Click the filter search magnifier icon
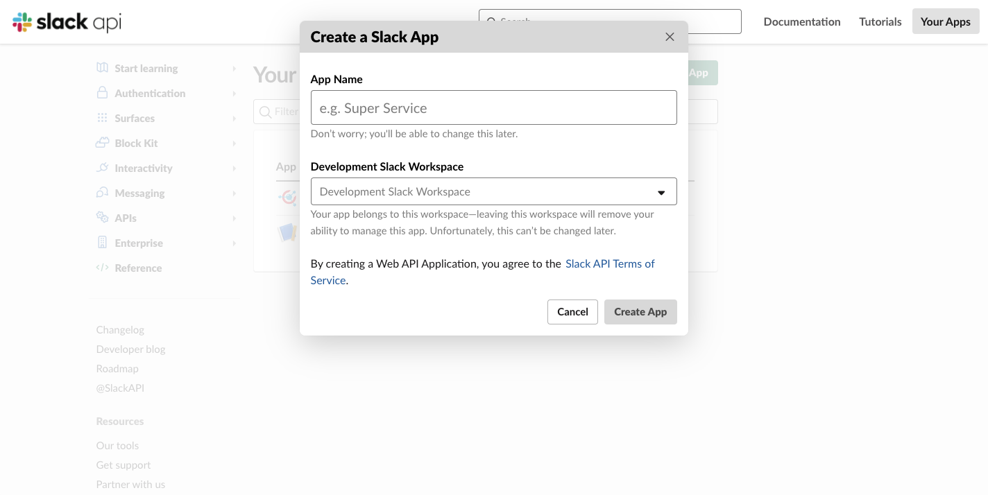Viewport: 988px width, 495px height. point(265,112)
